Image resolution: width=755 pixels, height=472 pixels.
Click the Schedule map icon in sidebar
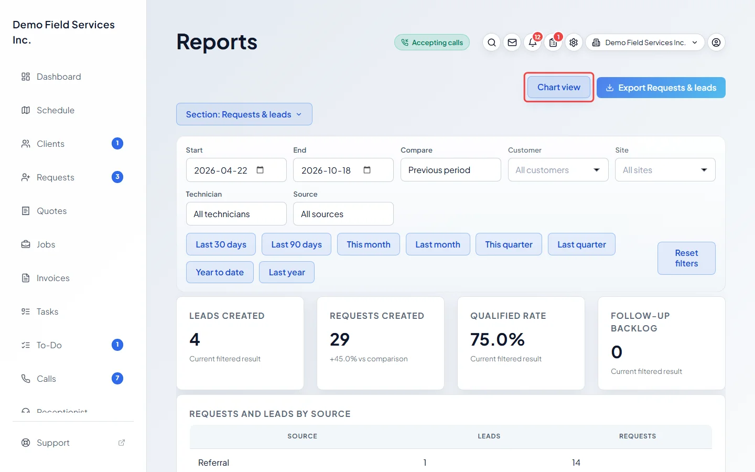coord(26,110)
